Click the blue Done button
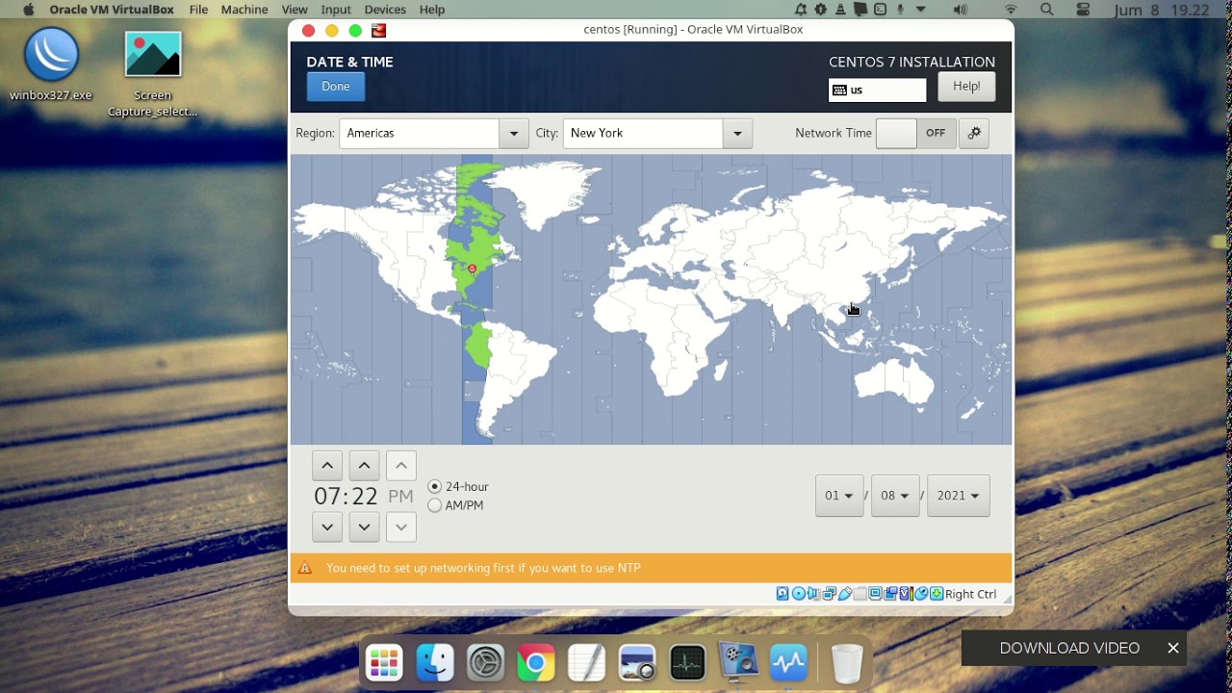Image resolution: width=1232 pixels, height=693 pixels. click(x=336, y=87)
